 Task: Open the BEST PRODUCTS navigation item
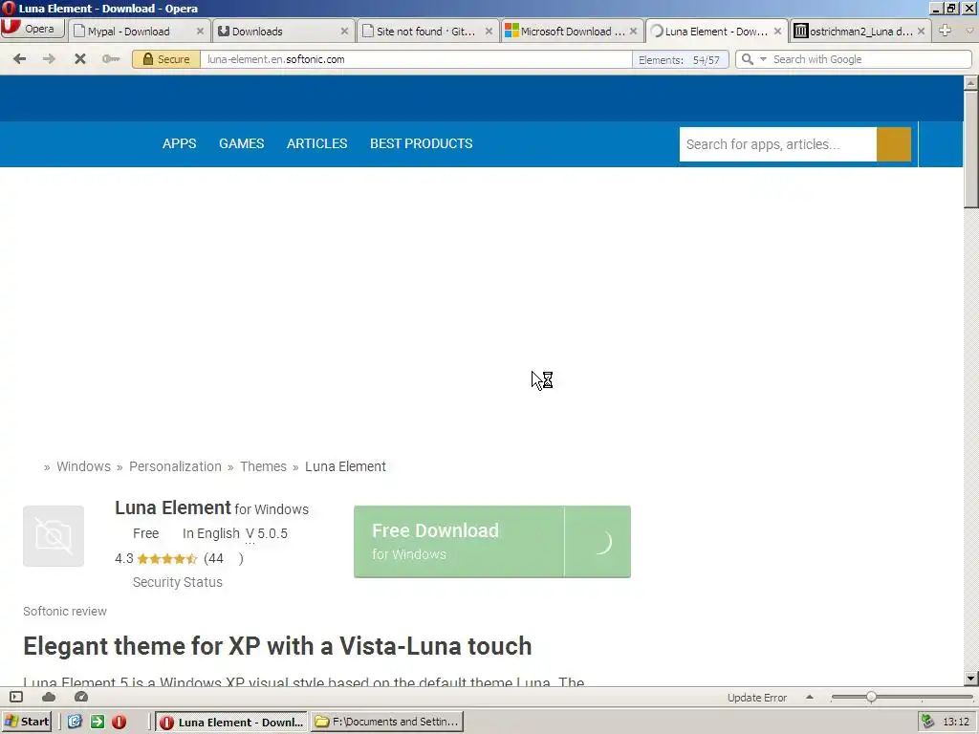(422, 143)
